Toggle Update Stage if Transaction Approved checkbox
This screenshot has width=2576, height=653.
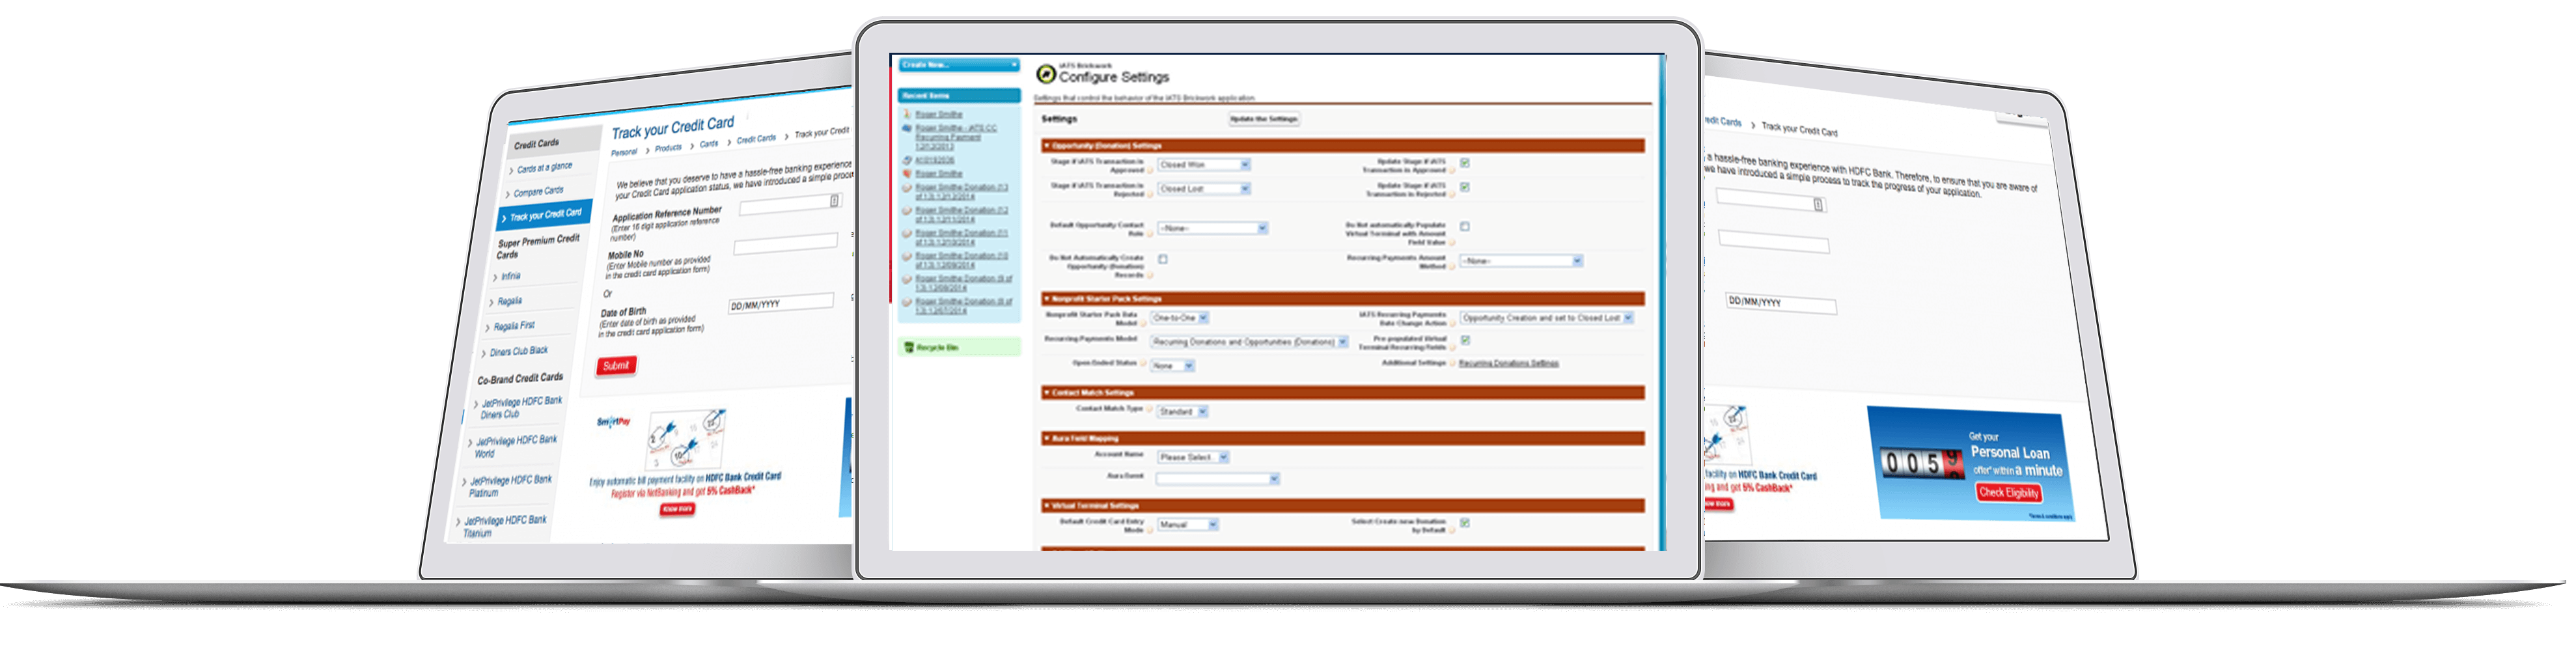[x=1464, y=163]
